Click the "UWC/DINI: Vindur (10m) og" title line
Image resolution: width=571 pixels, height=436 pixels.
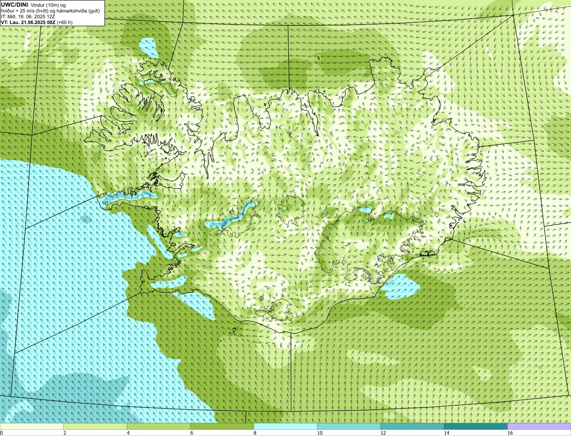(33, 4)
